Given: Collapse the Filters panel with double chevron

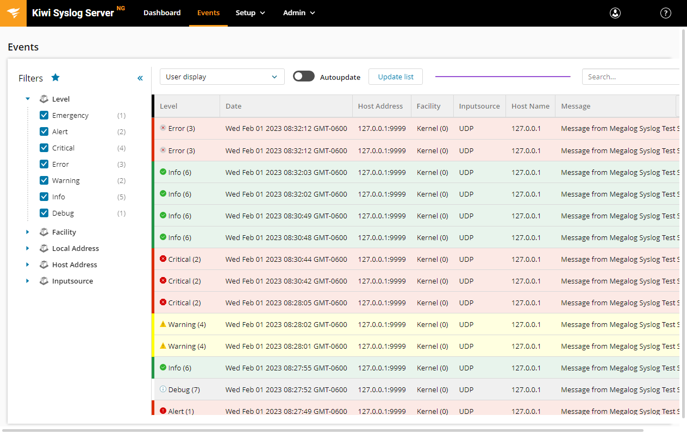Looking at the screenshot, I should [140, 78].
